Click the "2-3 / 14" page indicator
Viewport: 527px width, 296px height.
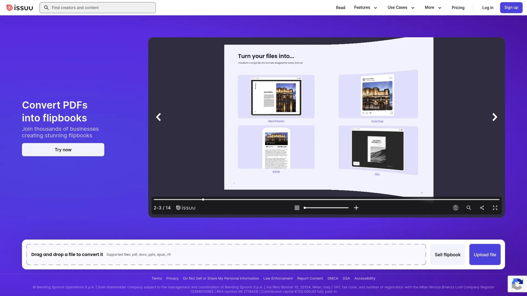pyautogui.click(x=162, y=208)
